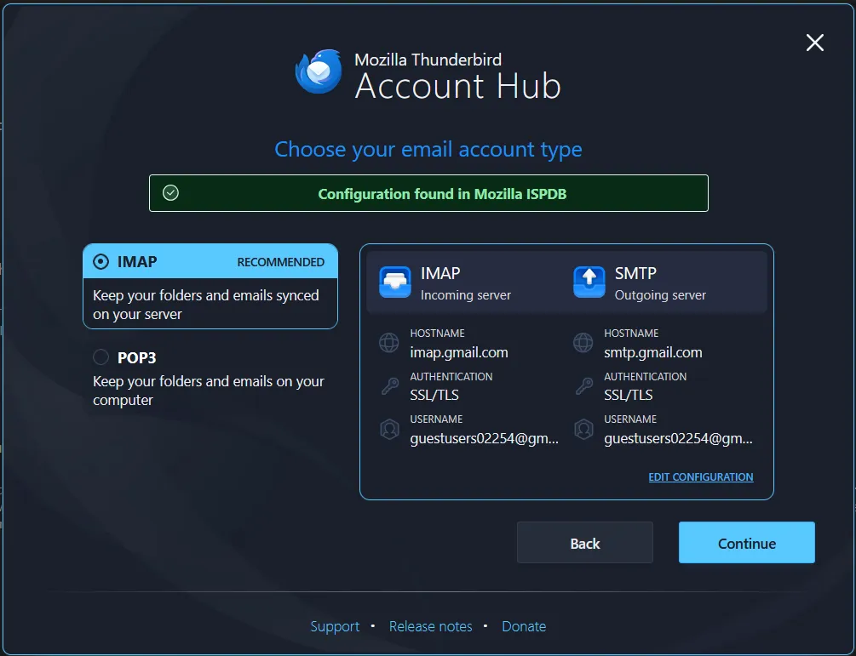The height and width of the screenshot is (656, 856).
Task: Click the globe icon beside imap.gmail.com
Action: pos(389,343)
